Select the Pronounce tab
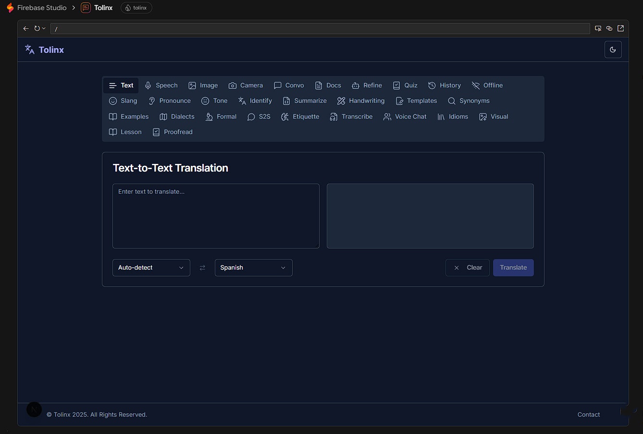The image size is (643, 434). coord(170,101)
